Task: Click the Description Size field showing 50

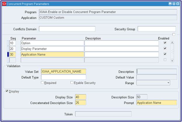Action: pos(142,97)
